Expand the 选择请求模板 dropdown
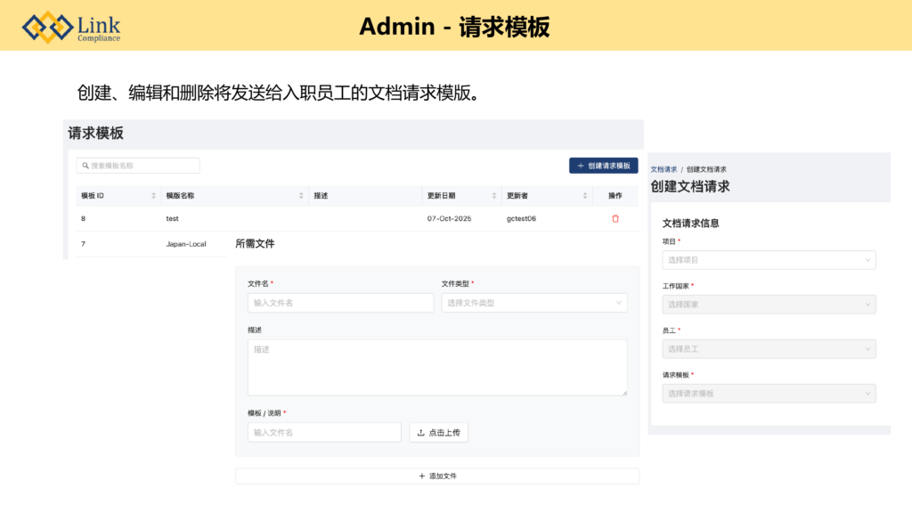The width and height of the screenshot is (912, 513). [769, 394]
